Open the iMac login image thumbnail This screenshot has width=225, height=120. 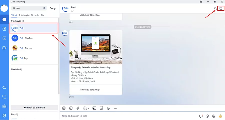click(x=96, y=47)
